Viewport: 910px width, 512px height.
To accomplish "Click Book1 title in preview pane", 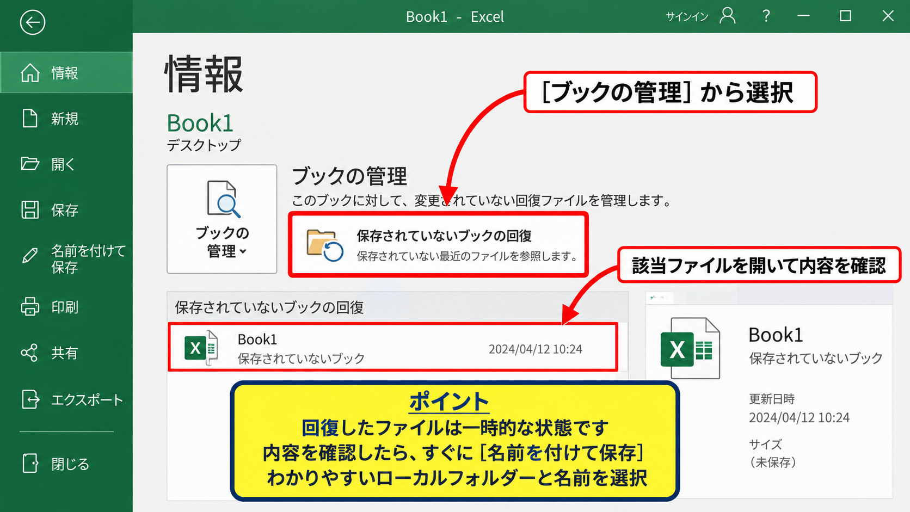I will pos(776,335).
